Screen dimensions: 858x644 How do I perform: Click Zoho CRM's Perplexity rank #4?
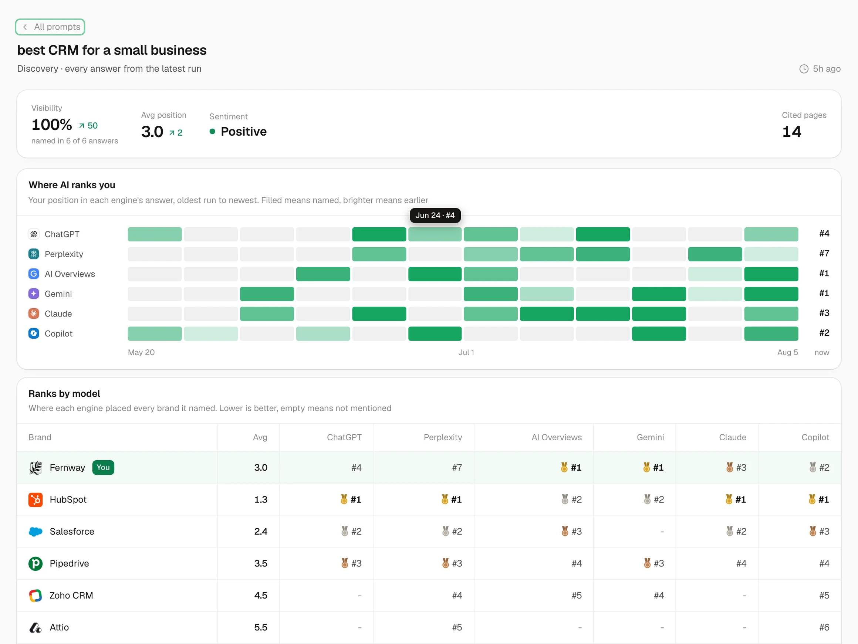457,595
